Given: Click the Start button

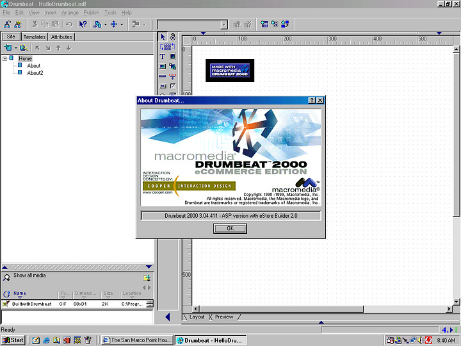Looking at the screenshot, I should 13,340.
